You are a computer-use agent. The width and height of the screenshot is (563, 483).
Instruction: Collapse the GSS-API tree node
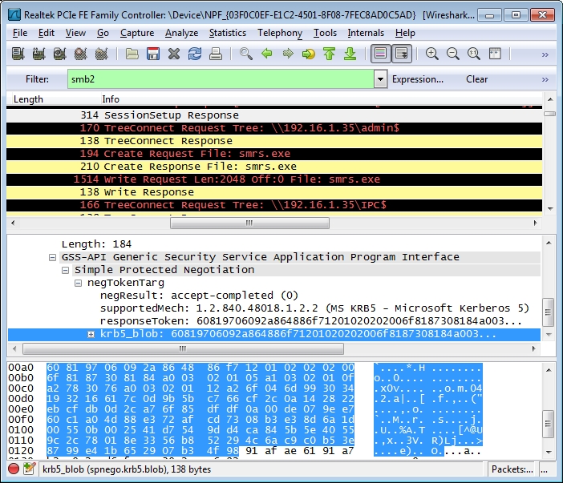click(x=52, y=257)
